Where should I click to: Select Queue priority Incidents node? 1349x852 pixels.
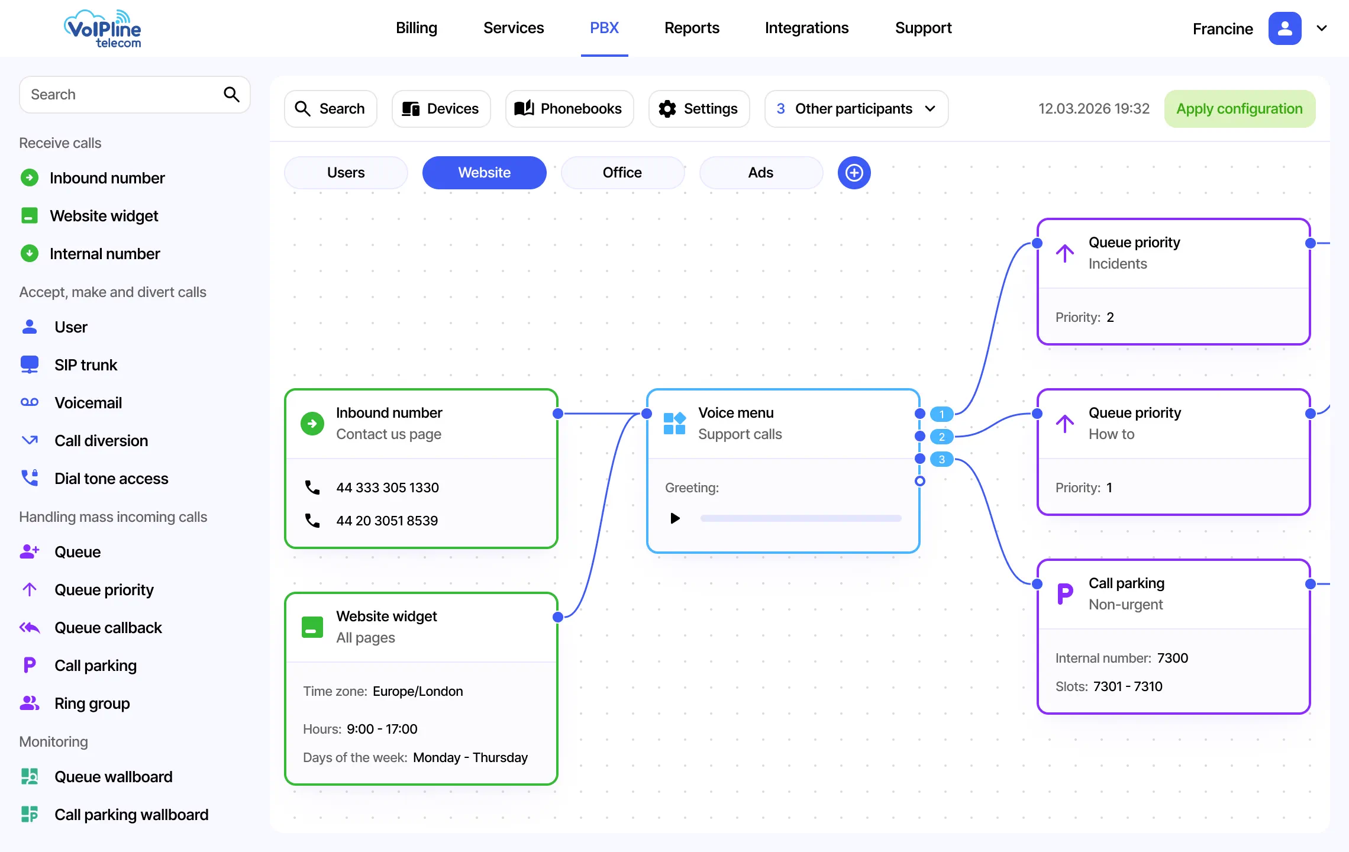(1174, 282)
